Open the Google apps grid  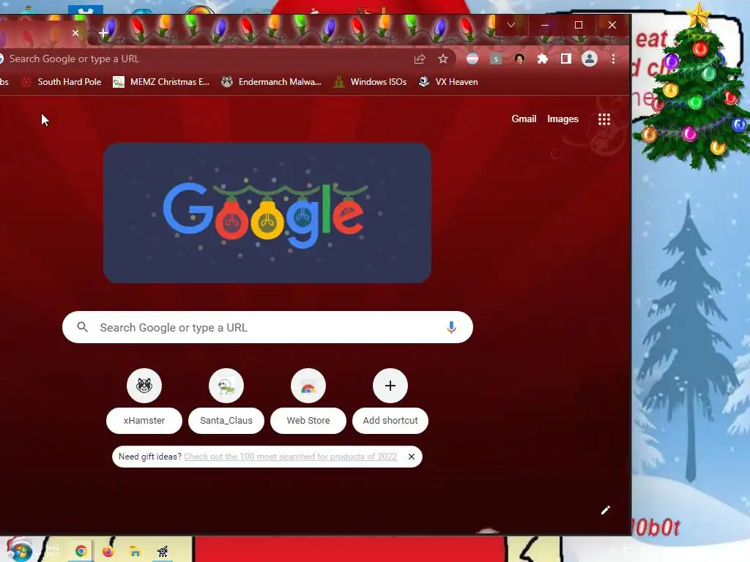pyautogui.click(x=604, y=119)
